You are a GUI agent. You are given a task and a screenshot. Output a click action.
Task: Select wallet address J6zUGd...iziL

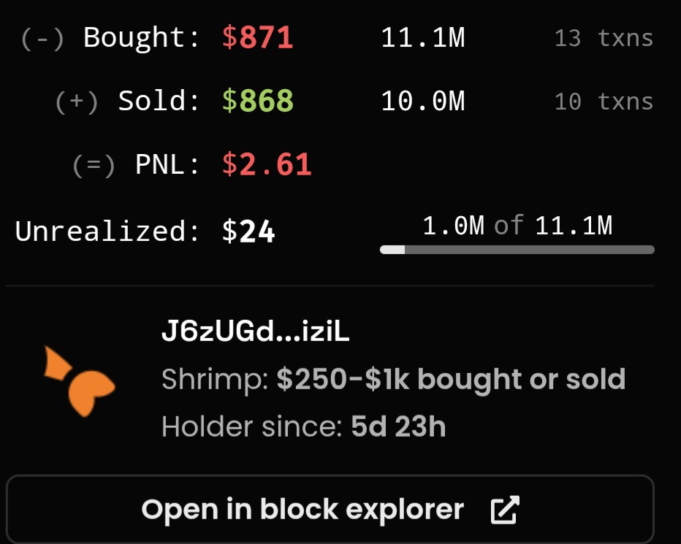point(256,332)
